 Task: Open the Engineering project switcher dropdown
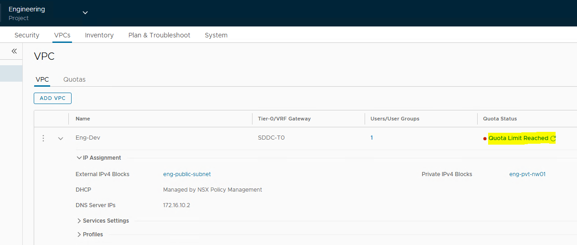tap(85, 13)
